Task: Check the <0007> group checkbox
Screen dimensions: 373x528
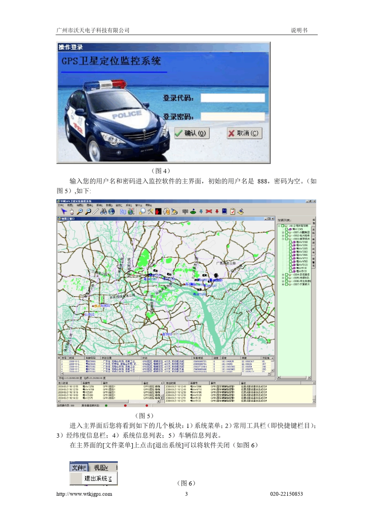Action: coord(286,284)
